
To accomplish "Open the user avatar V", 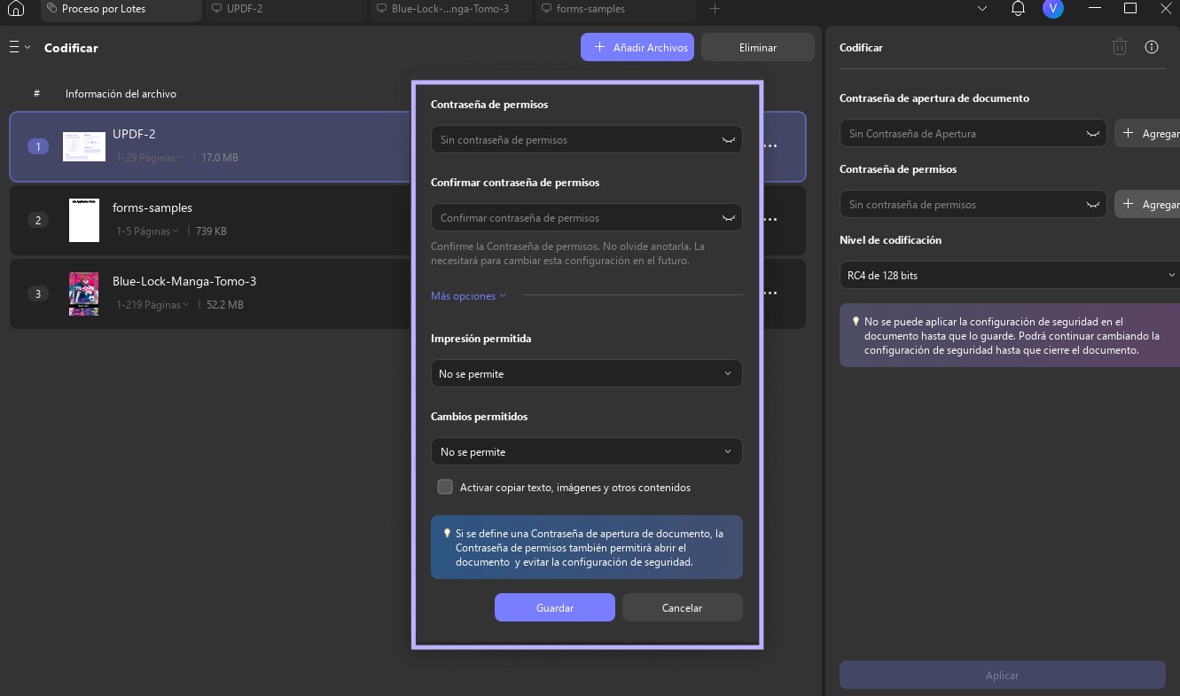I will [1052, 9].
